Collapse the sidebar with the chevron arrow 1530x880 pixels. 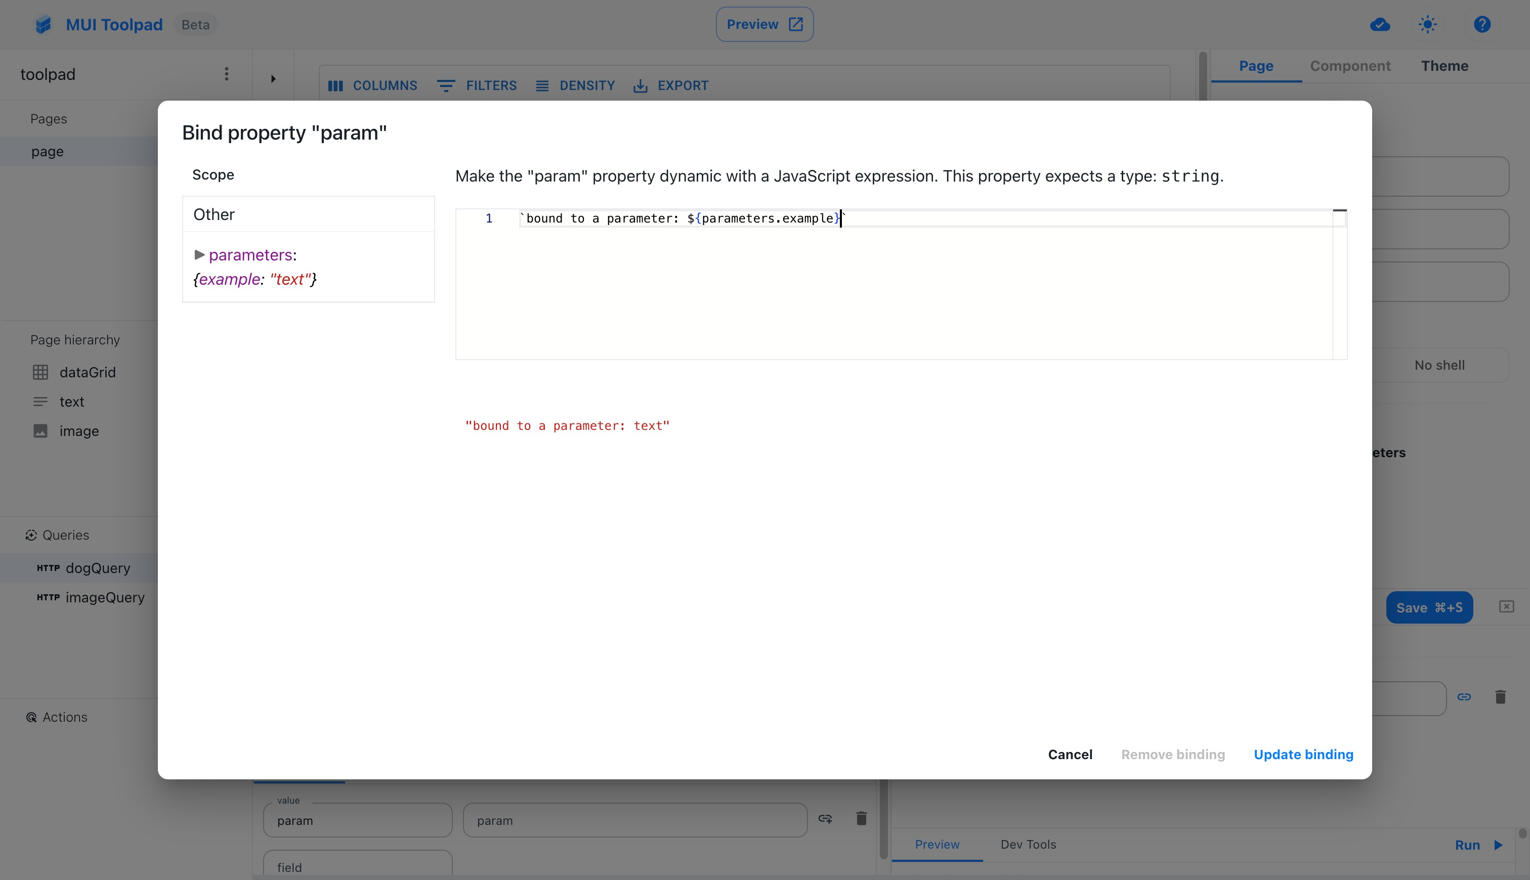pos(273,78)
